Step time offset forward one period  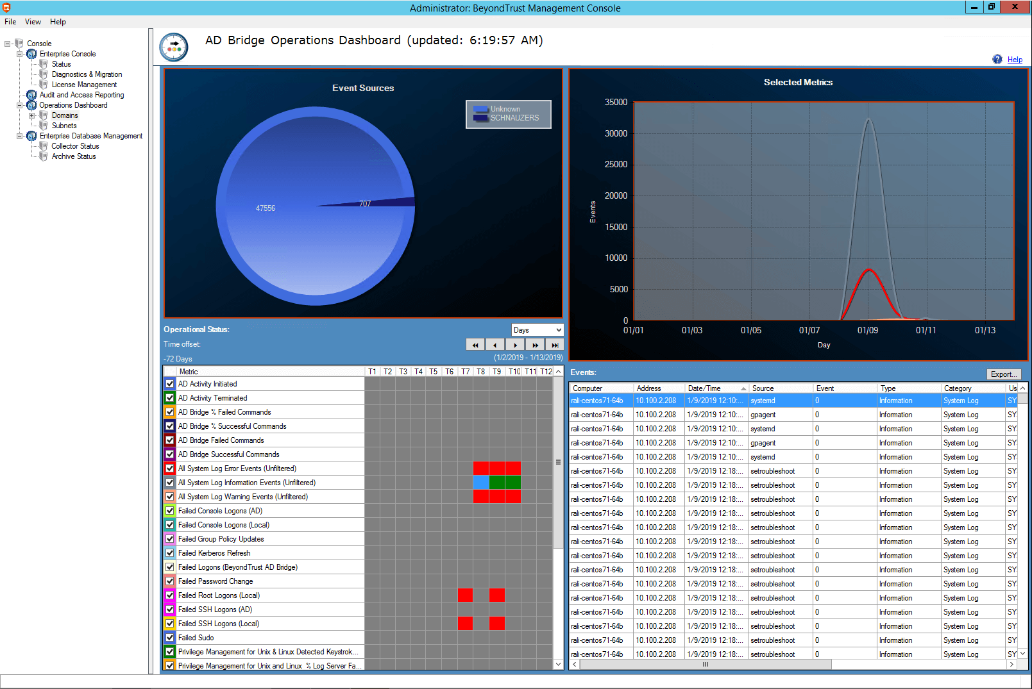[x=515, y=345]
